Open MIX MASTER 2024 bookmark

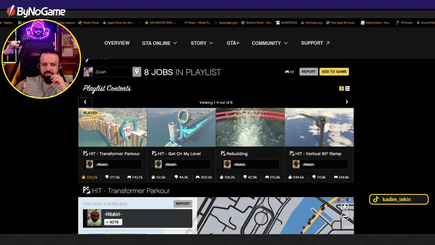tap(160, 22)
